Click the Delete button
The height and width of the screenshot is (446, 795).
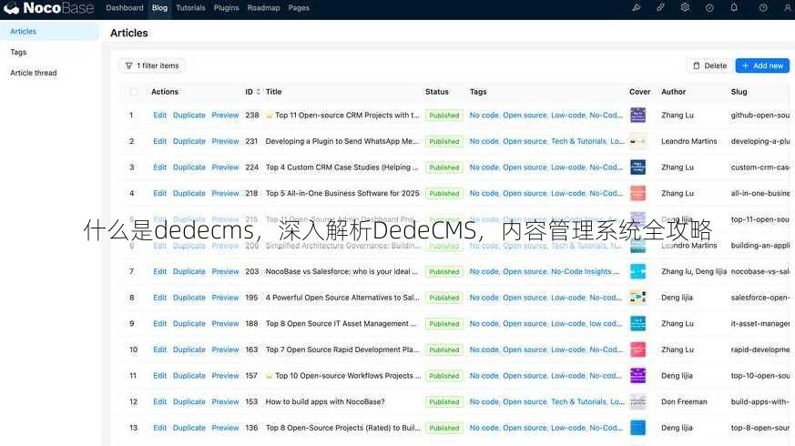coord(709,66)
